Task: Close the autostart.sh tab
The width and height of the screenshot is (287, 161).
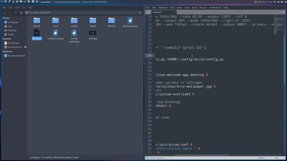Action: tap(174, 12)
